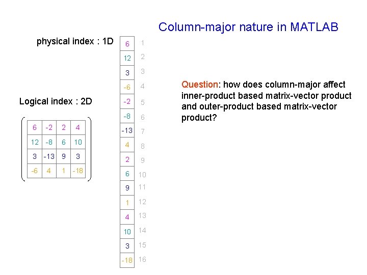367x275 pixels.
Task: Click the "Logical index : 2D" label
Action: pos(56,101)
